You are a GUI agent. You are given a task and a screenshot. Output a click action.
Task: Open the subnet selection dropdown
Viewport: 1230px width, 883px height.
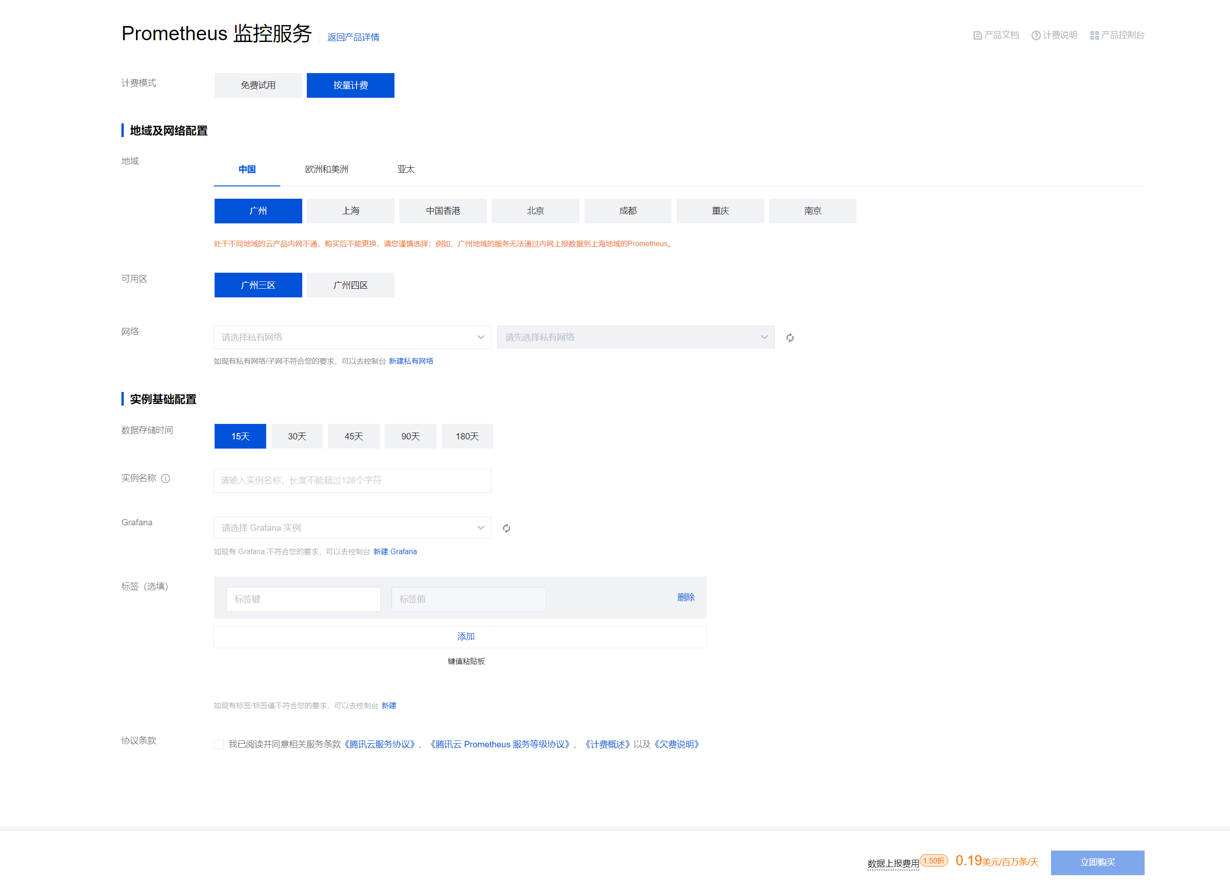pos(635,337)
